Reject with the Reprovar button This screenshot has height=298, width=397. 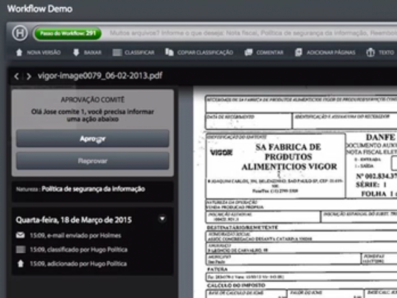coord(92,161)
